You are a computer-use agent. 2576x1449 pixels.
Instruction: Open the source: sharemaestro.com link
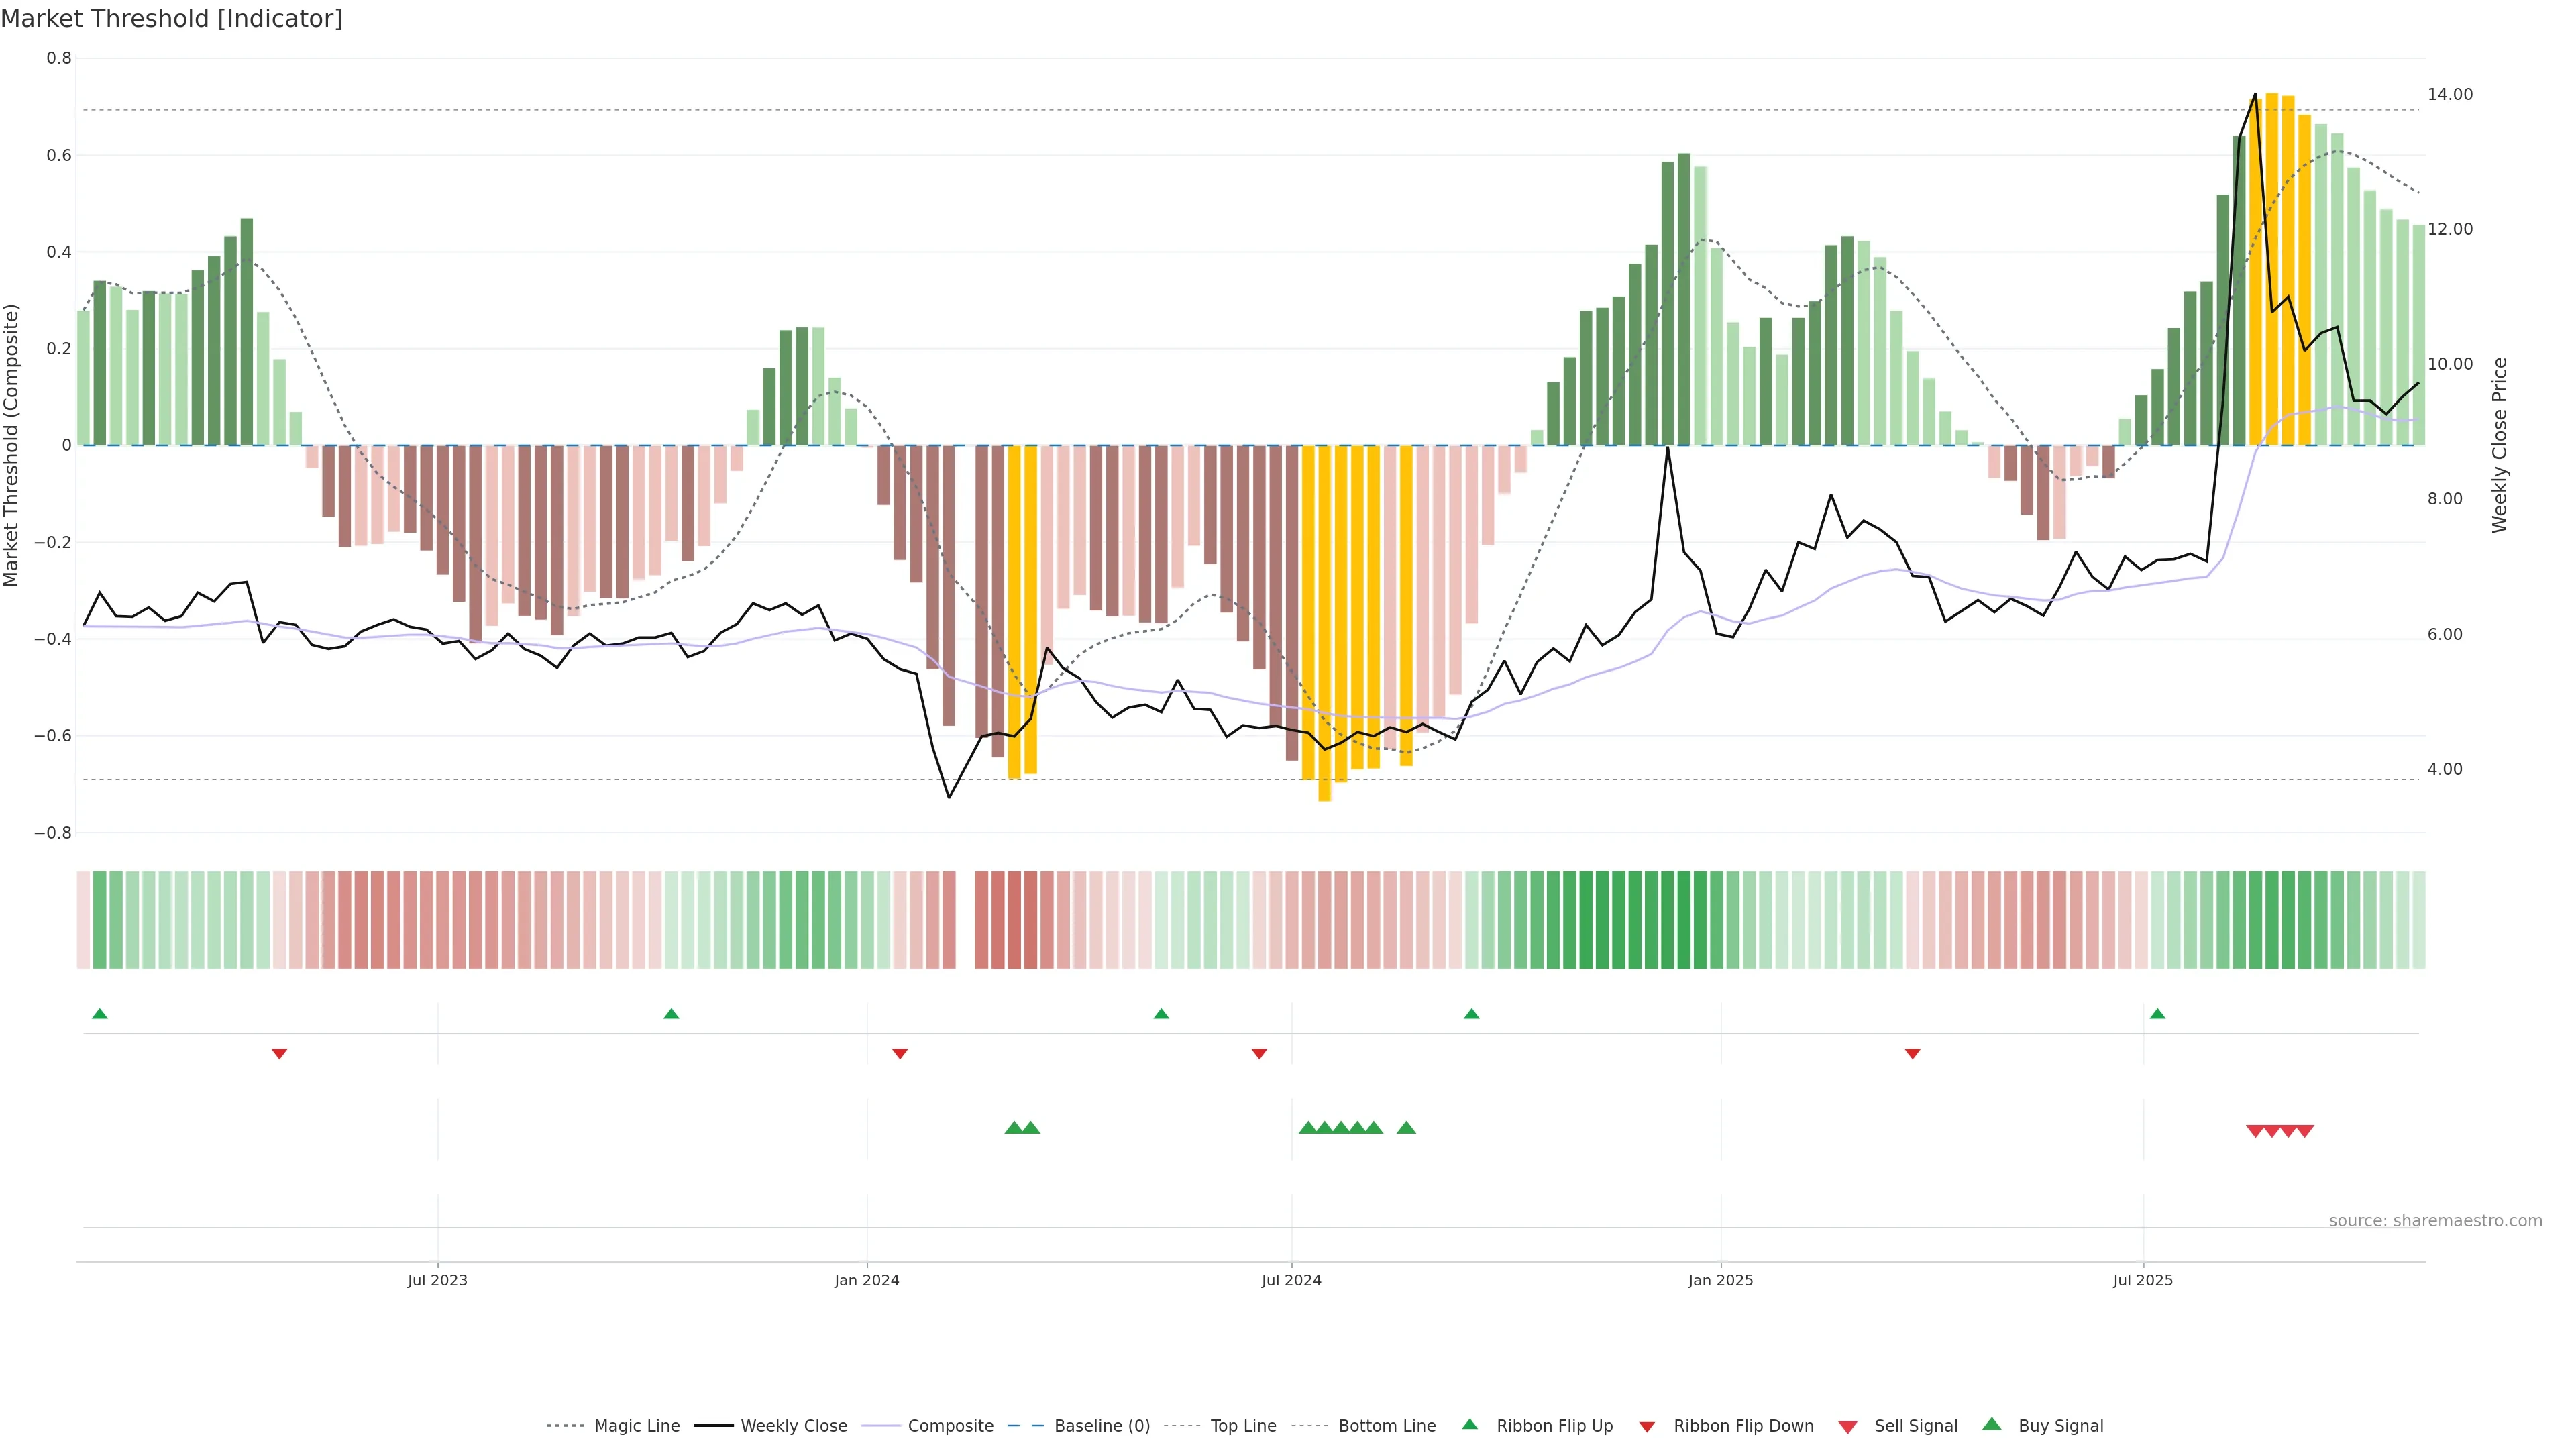(2435, 1220)
